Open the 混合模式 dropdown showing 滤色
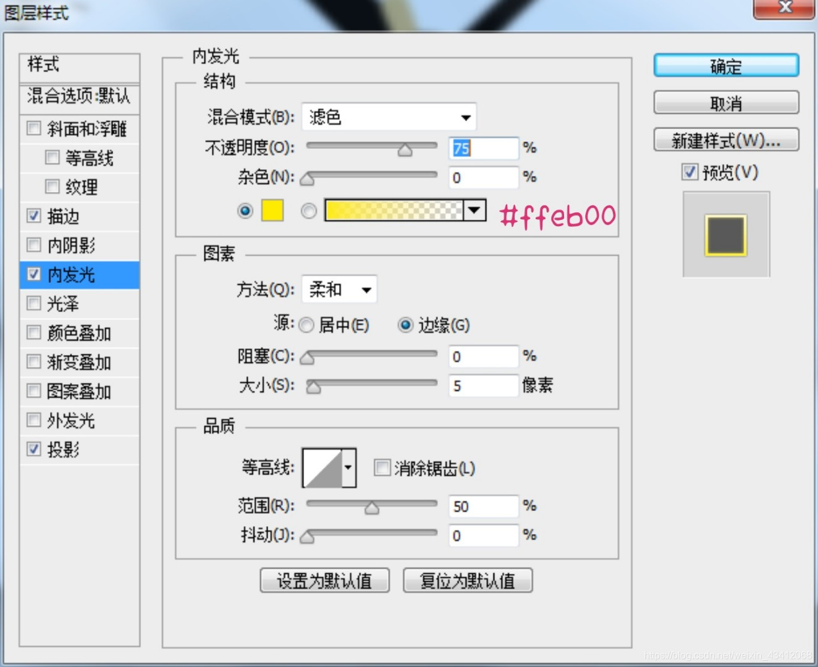818x667 pixels. click(x=389, y=117)
